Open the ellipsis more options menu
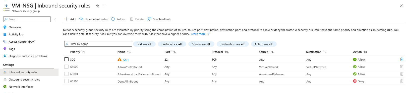Screen dimensions: 406x93 (x=105, y=6)
